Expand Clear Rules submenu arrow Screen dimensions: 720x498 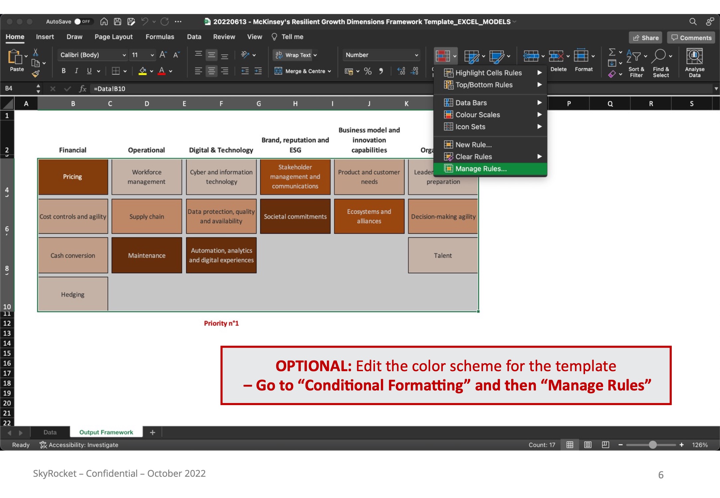[540, 157]
